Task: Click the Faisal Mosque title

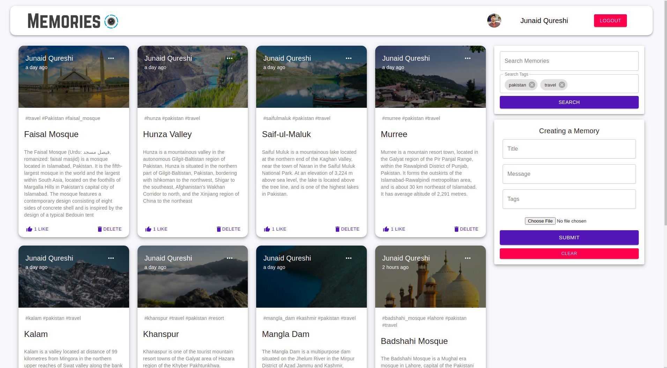Action: (51, 134)
